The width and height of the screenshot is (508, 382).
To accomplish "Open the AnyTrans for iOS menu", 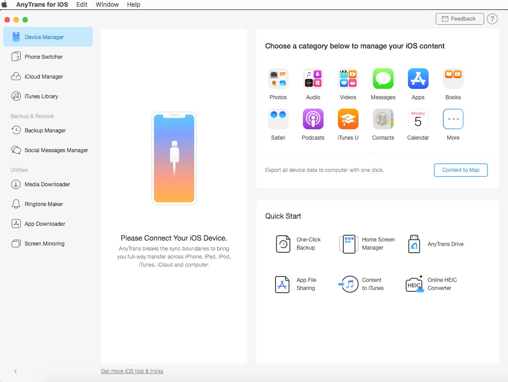I will pyautogui.click(x=42, y=4).
